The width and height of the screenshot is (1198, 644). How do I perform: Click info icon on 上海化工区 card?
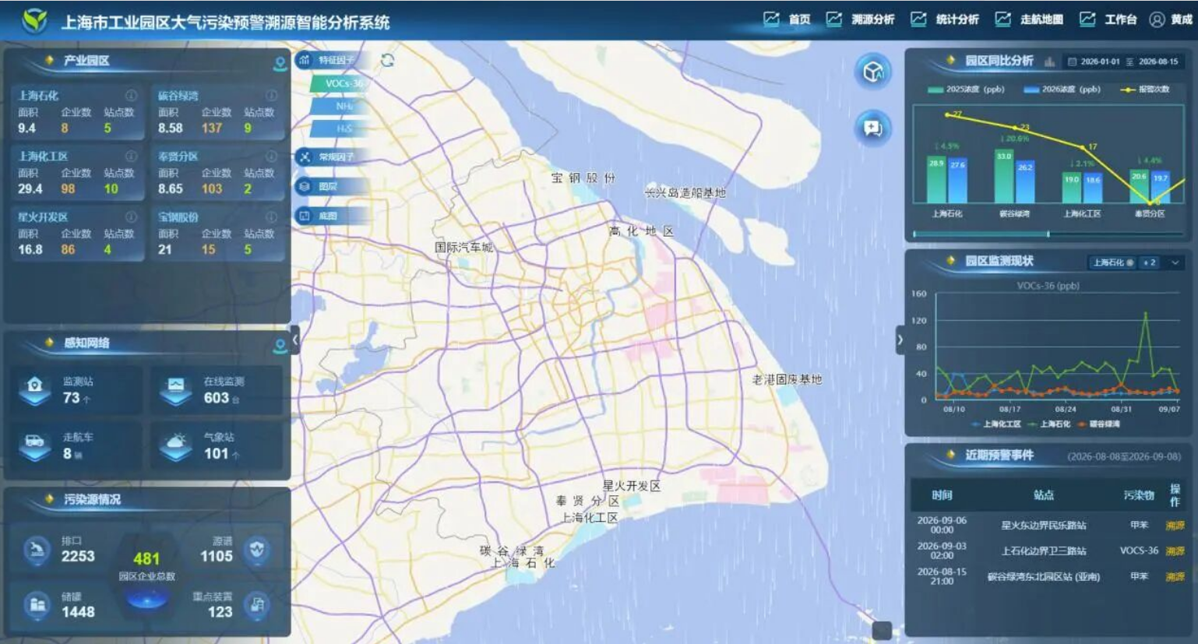[131, 156]
